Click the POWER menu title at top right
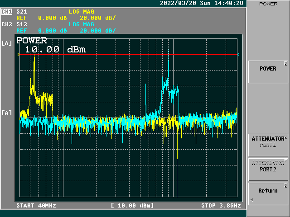Image resolution: width=290 pixels, height=217 pixels. click(x=268, y=4)
